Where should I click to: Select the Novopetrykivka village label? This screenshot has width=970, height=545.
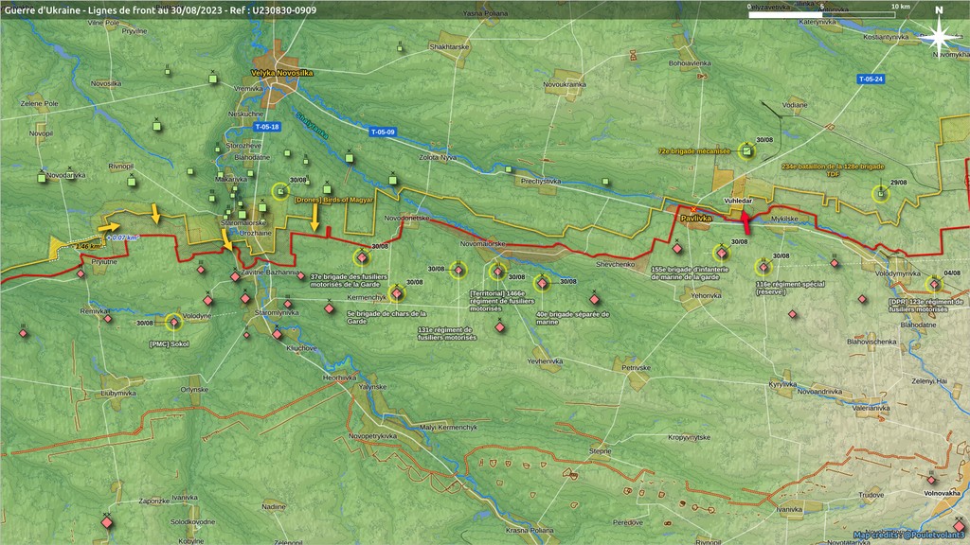[x=372, y=436]
